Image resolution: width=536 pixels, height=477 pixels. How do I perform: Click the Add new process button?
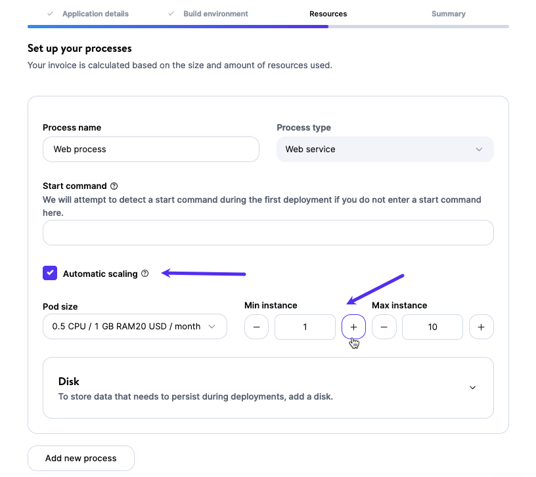tap(81, 458)
